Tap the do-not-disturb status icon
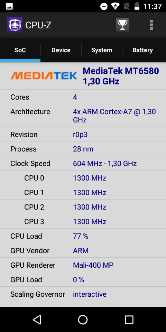Viewport: 166px width, 332px height. click(x=104, y=6)
